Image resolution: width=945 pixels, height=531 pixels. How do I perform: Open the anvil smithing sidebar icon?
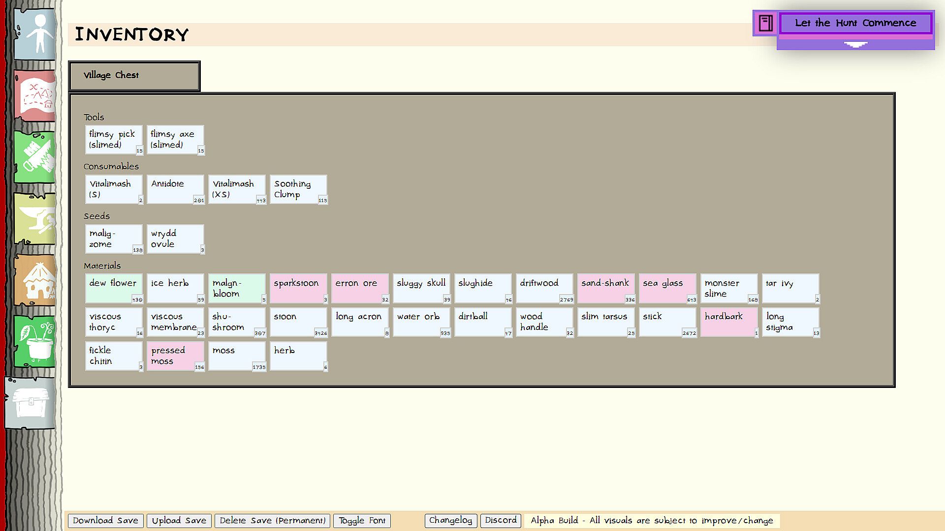pyautogui.click(x=35, y=219)
